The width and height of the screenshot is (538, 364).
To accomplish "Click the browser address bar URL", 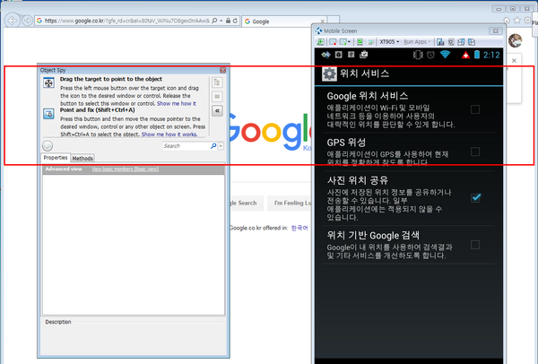I will coord(126,21).
